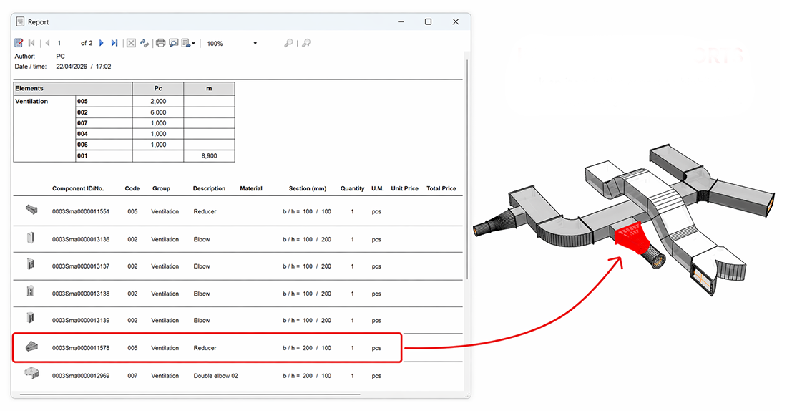The image size is (787, 411).
Task: Select component ID 0003Sma0000011578
Action: coord(81,348)
